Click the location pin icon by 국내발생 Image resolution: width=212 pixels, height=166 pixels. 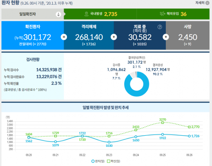pos(86,14)
